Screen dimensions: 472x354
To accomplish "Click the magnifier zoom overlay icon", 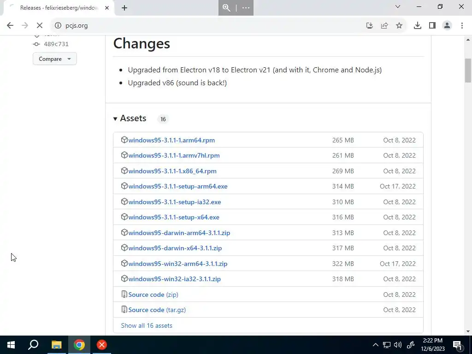I will (226, 8).
